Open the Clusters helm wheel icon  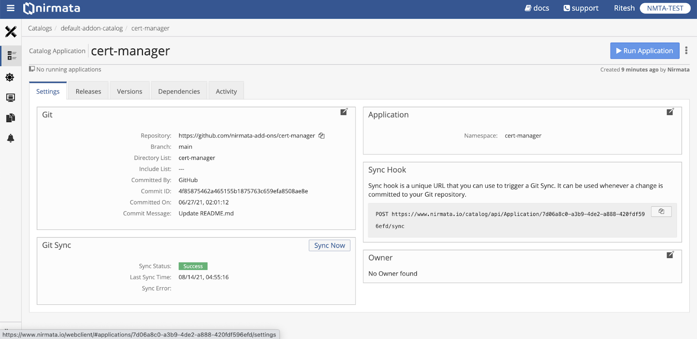click(x=10, y=77)
